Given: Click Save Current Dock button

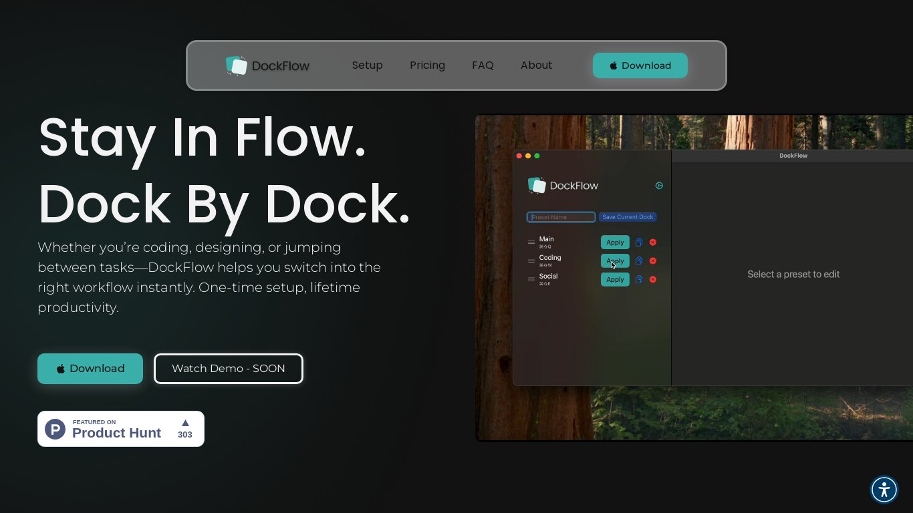Looking at the screenshot, I should 628,217.
